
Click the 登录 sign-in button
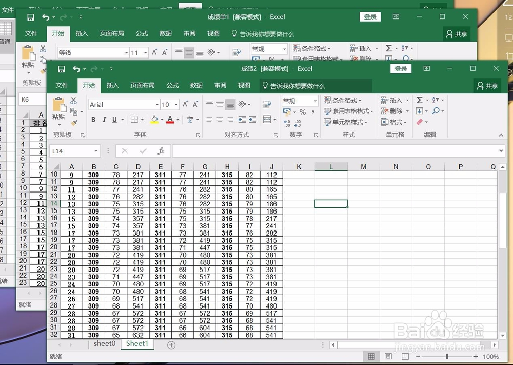pos(401,68)
